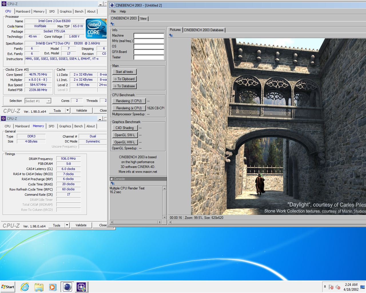Open CINEBENCH 2003 Database tab
Image resolution: width=366 pixels, height=293 pixels.
coord(204,30)
